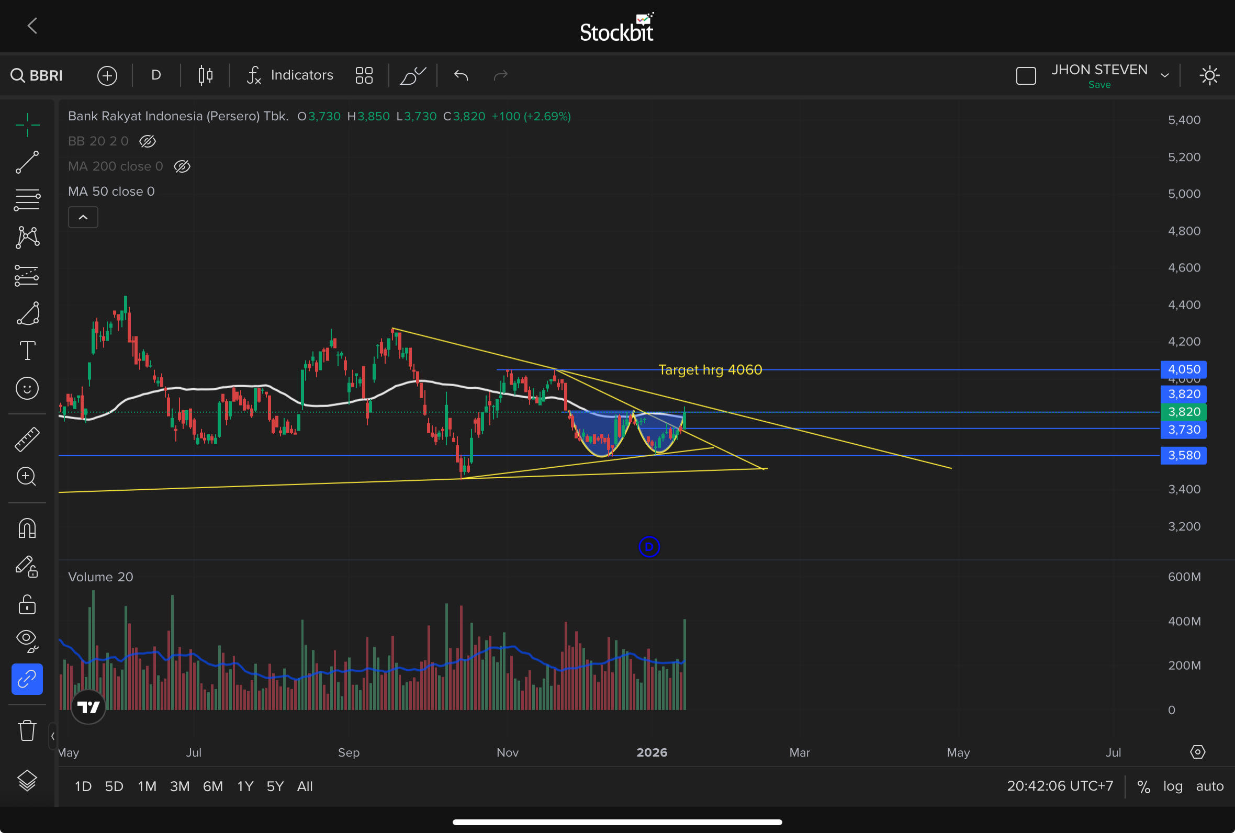Select the 1Y time range
This screenshot has height=833, width=1235.
(x=245, y=786)
